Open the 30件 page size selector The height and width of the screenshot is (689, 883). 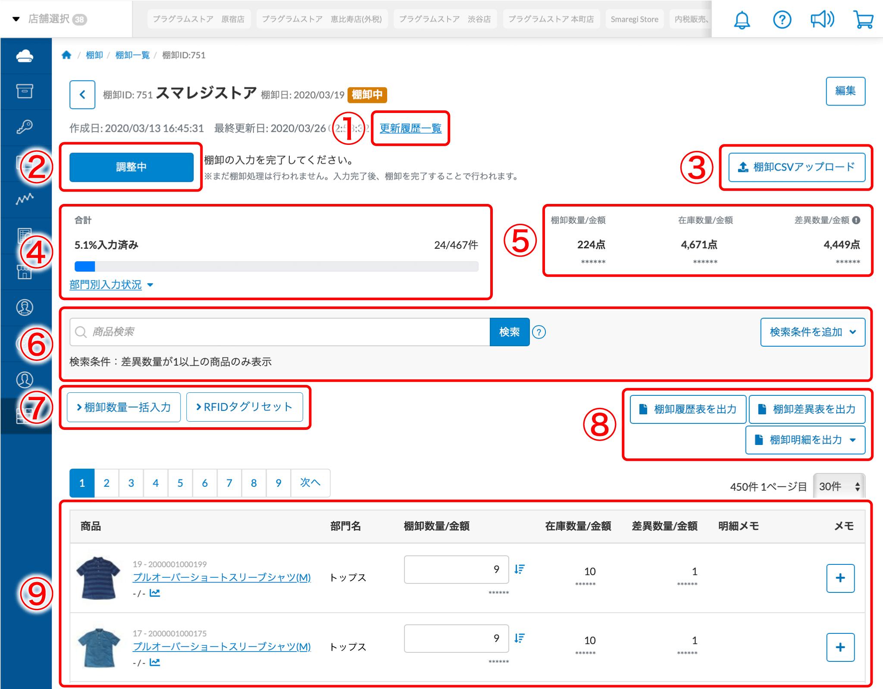839,486
